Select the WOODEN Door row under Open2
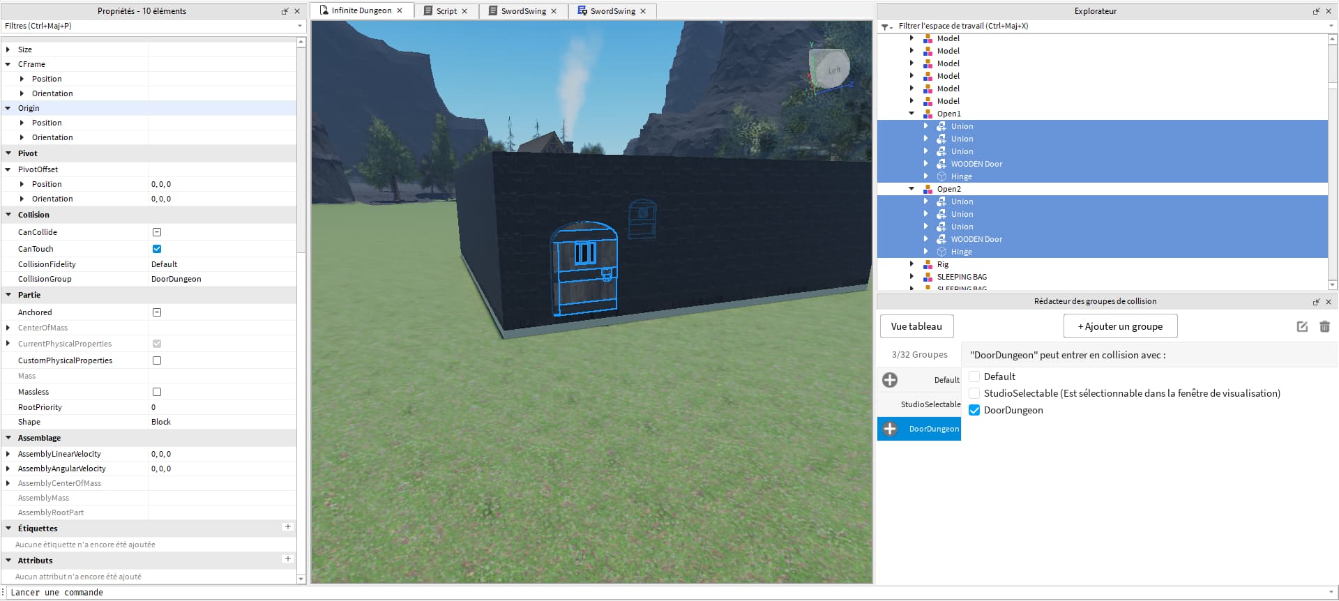 (x=1102, y=239)
